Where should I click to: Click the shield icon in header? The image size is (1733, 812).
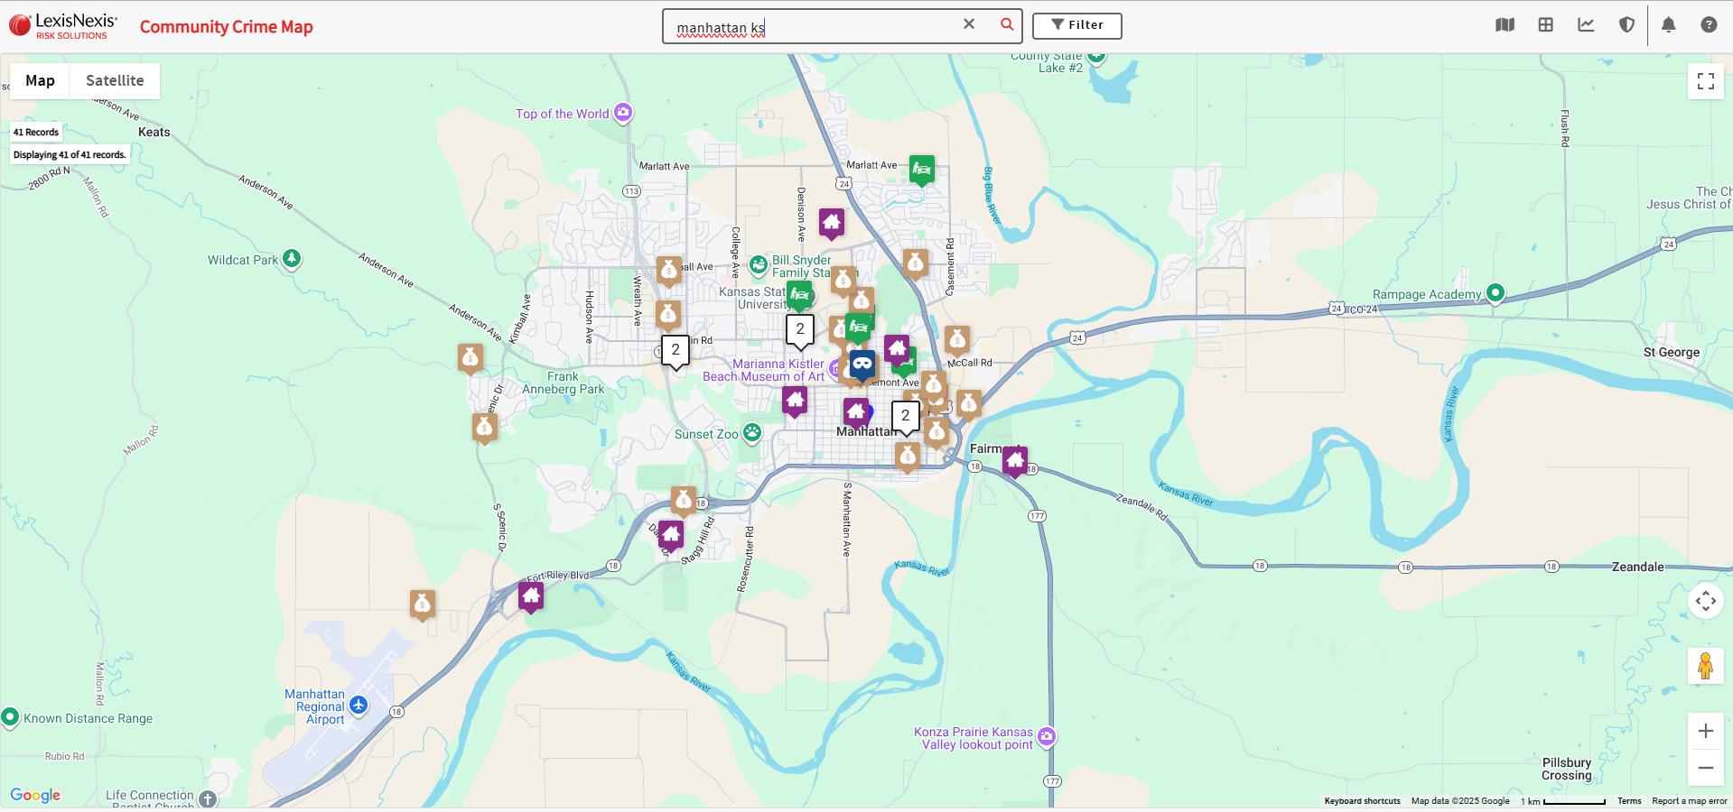[x=1626, y=25]
